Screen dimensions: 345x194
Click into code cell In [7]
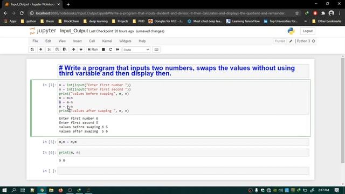[183, 98]
